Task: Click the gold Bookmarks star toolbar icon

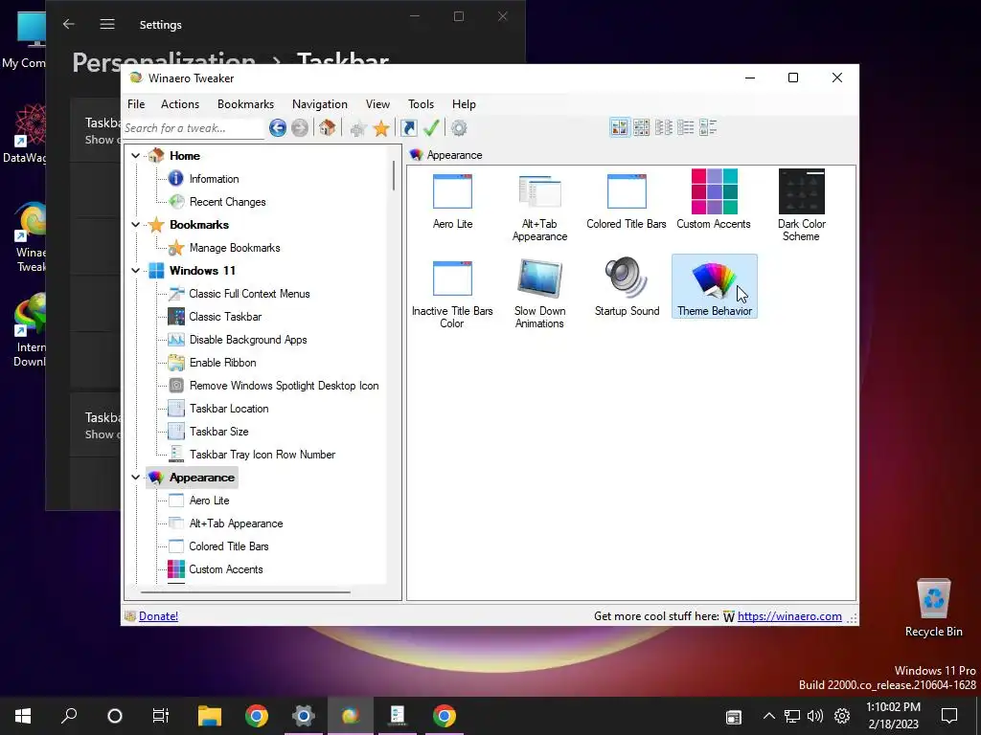Action: [x=381, y=128]
